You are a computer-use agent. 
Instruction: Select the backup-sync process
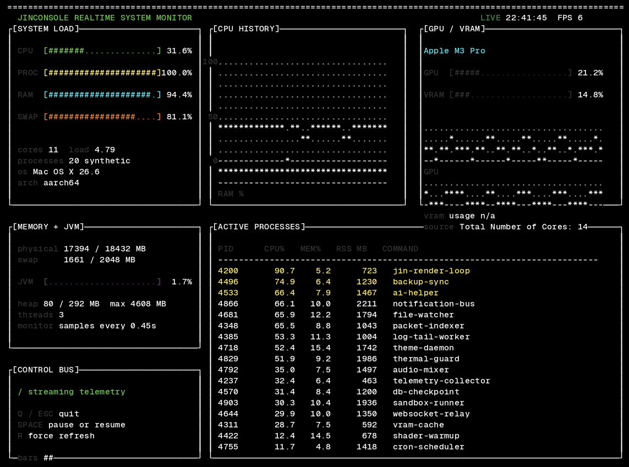coord(333,282)
